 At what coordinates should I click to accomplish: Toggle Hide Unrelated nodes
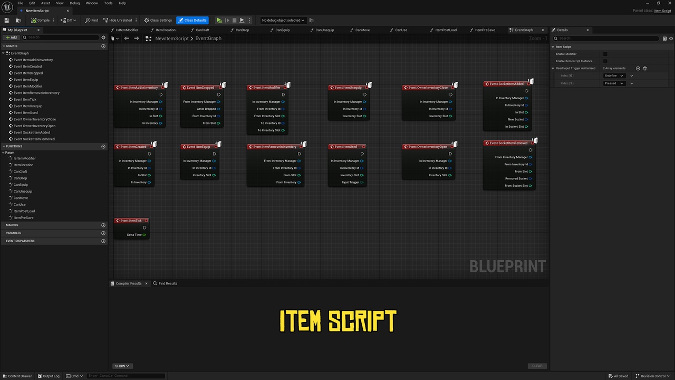tap(118, 20)
